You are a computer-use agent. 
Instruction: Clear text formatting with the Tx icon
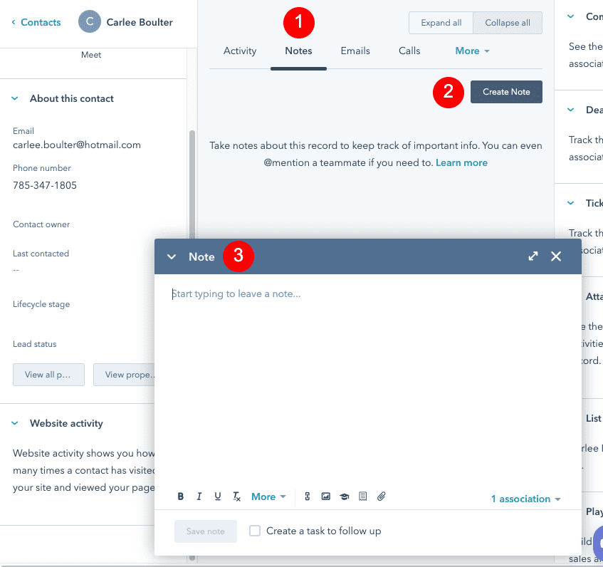click(236, 496)
